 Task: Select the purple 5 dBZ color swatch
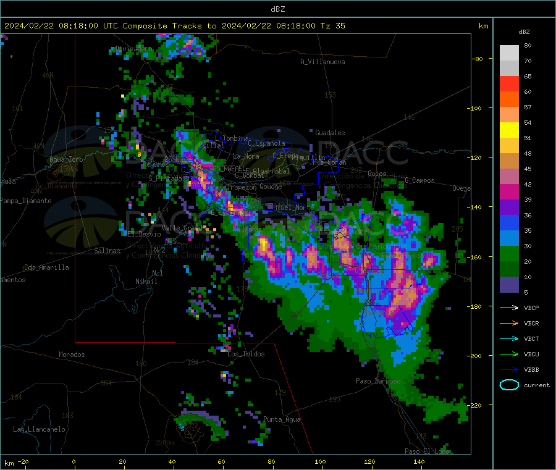(x=509, y=285)
